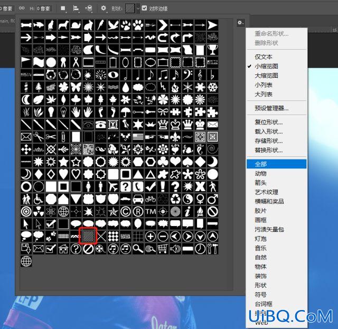Select the standalone globe shape in last row
Viewport: 338px width, 329px height.
(26, 261)
